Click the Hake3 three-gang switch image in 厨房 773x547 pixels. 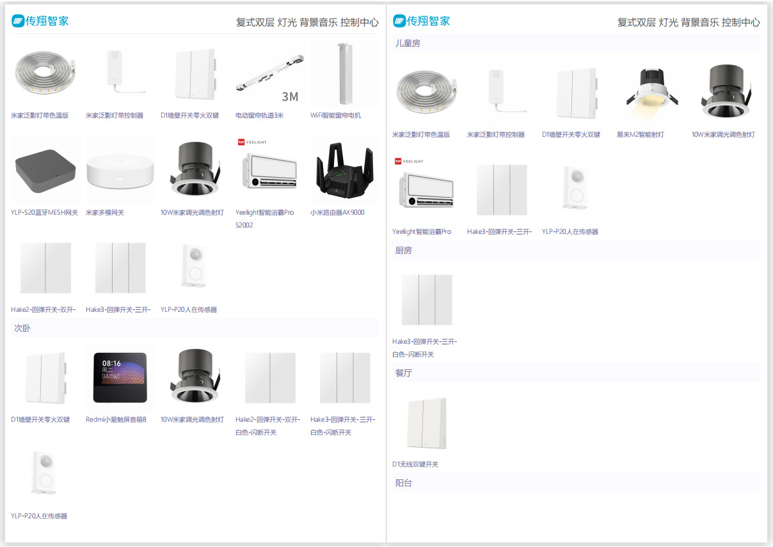pyautogui.click(x=426, y=300)
